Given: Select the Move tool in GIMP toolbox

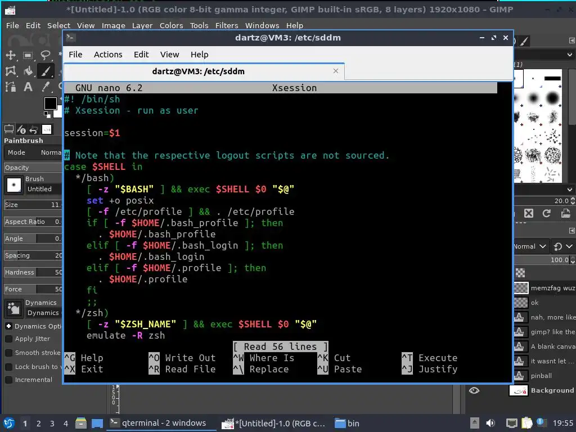Looking at the screenshot, I should pos(11,56).
